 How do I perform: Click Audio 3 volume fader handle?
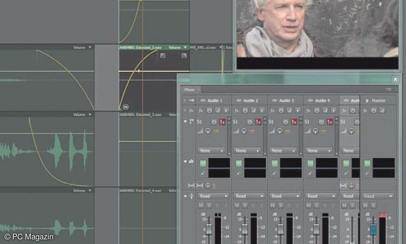point(280,229)
